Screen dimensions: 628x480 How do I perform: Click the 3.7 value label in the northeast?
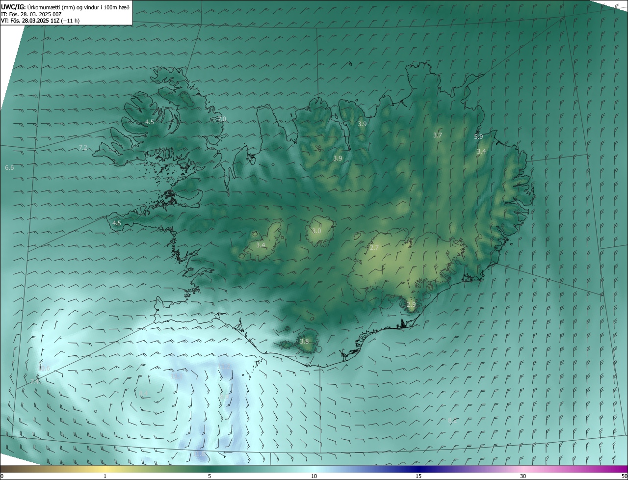tap(438, 135)
